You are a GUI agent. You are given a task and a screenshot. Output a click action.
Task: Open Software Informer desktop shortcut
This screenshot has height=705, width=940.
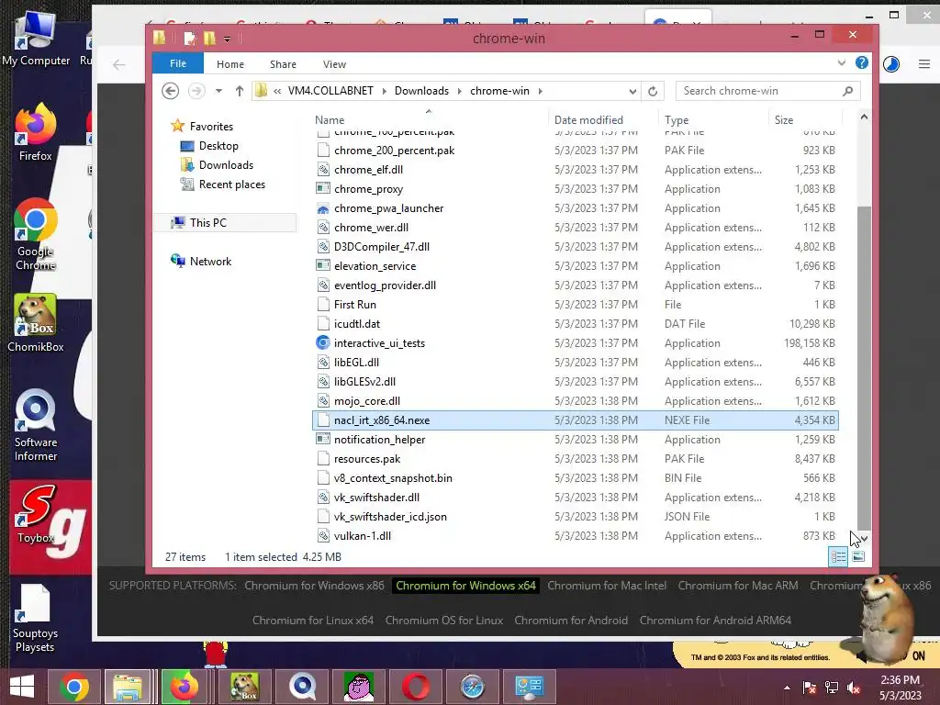pos(36,426)
